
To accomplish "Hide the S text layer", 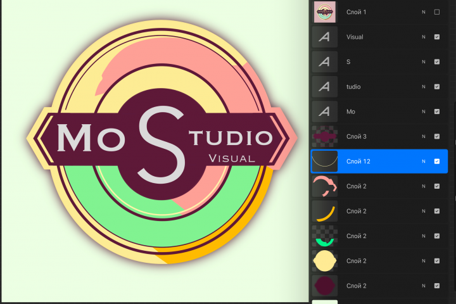I will (x=437, y=61).
